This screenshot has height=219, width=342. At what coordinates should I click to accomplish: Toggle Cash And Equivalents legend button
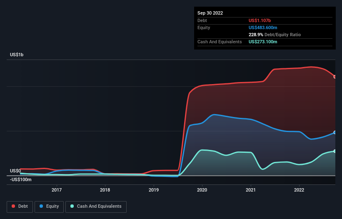click(96, 207)
